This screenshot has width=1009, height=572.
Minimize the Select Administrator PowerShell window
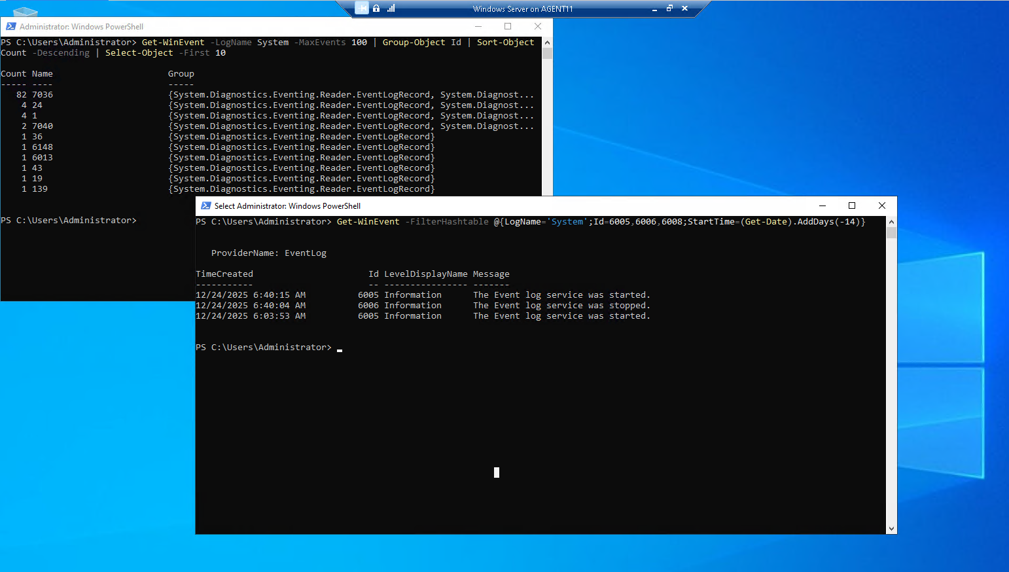pyautogui.click(x=823, y=206)
